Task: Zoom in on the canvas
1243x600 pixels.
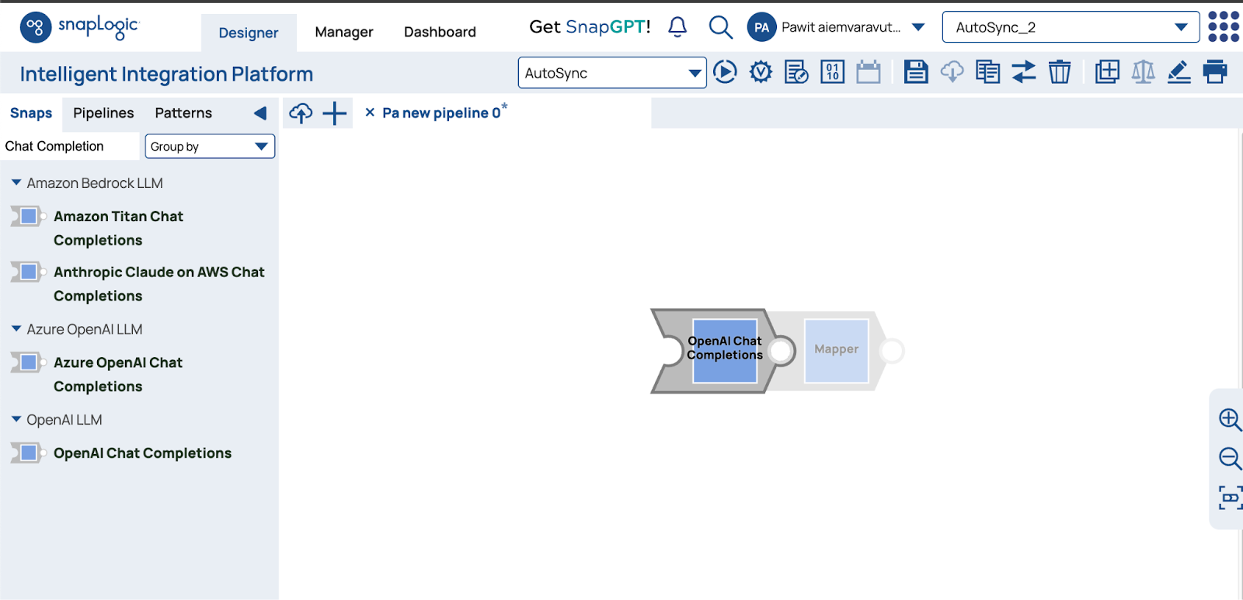Action: tap(1229, 419)
